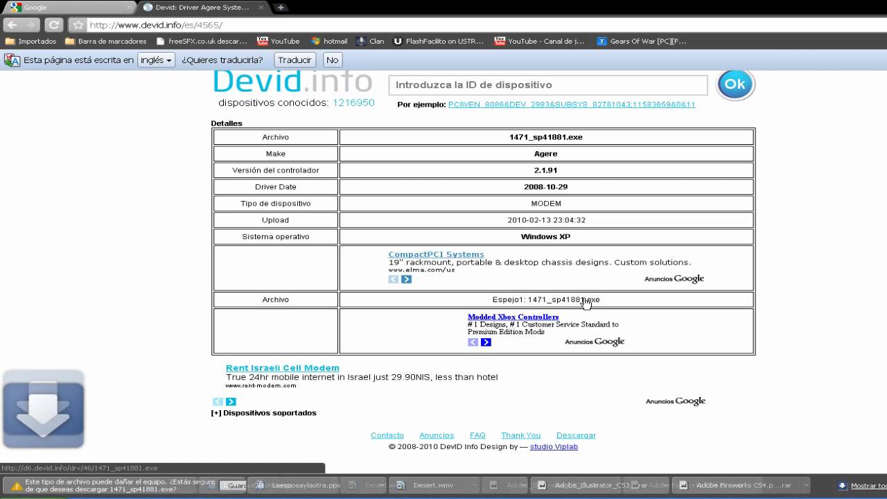Viewport: 887px width, 499px height.
Task: Previous ad arrow below Rent Israeli Cell Modem
Action: (218, 402)
